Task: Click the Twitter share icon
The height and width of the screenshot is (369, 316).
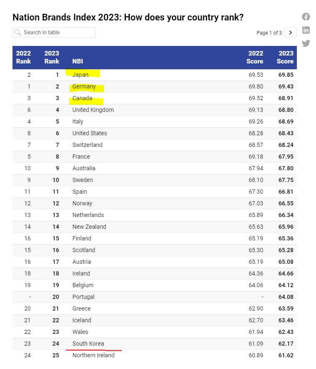Action: (x=306, y=43)
